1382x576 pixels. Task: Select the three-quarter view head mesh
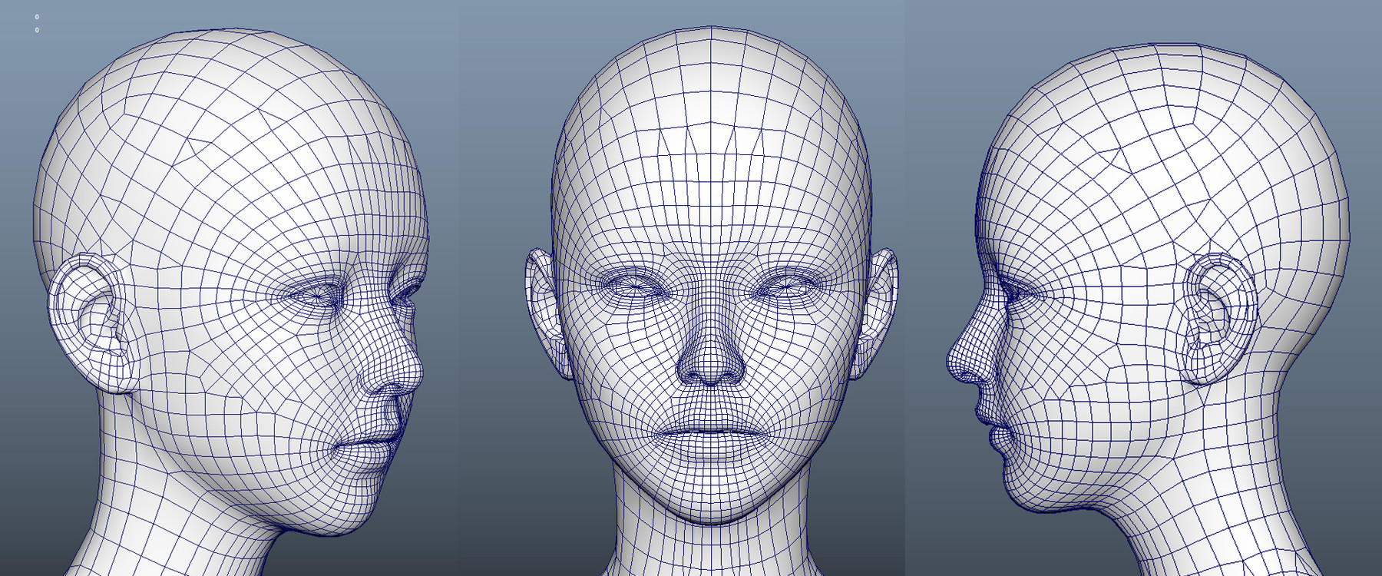pyautogui.click(x=230, y=303)
